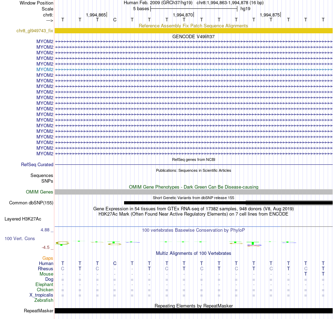Click the 100 Vert. Cons track label
Image resolution: width=333 pixels, height=319 pixels.
click(x=20, y=238)
